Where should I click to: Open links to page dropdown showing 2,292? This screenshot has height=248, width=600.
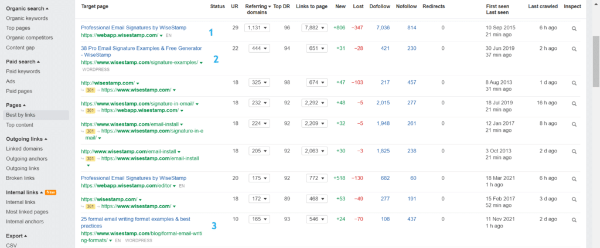click(314, 103)
